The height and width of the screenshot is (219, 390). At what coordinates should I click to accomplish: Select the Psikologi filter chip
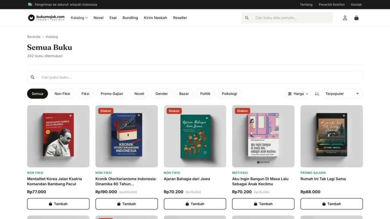(x=229, y=94)
